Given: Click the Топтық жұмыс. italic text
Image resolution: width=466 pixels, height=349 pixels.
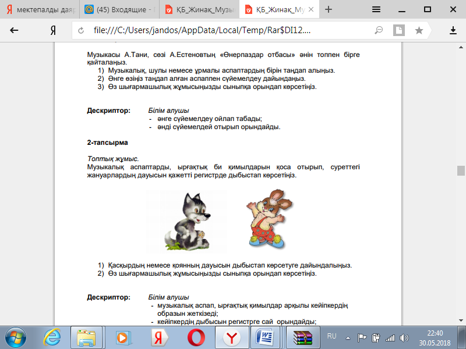Looking at the screenshot, I should pos(113,159).
